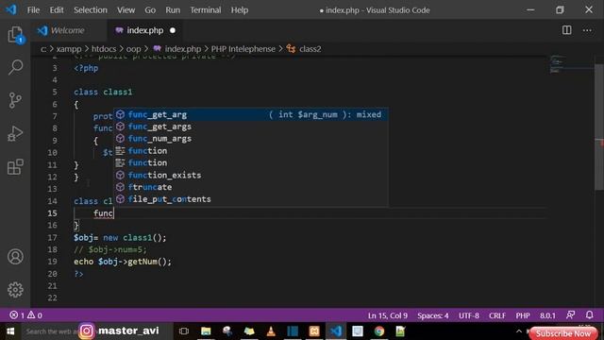Open Task View on the taskbar
The width and height of the screenshot is (604, 340).
(184, 331)
